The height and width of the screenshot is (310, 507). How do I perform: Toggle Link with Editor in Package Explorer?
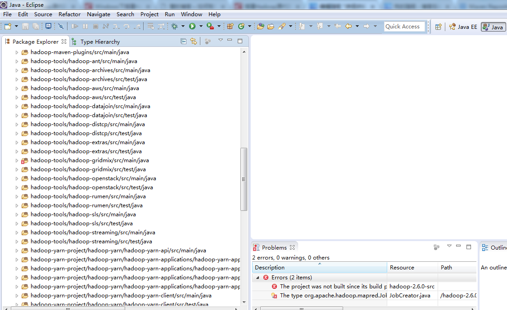193,41
